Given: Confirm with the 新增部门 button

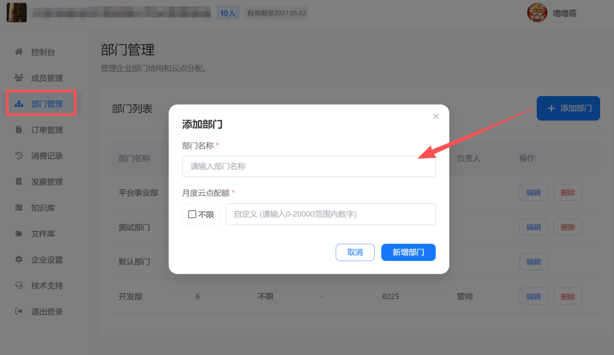Looking at the screenshot, I should 408,252.
